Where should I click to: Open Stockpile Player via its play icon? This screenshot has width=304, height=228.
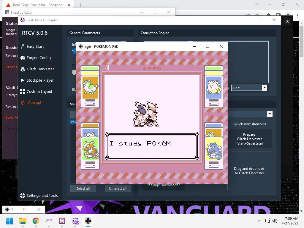click(x=23, y=80)
